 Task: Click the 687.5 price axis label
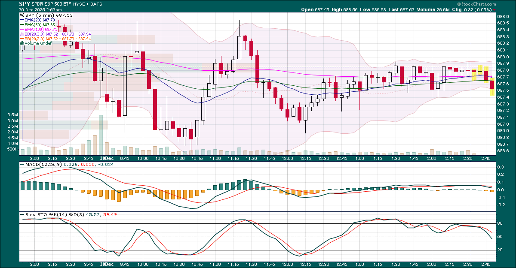pyautogui.click(x=503, y=90)
